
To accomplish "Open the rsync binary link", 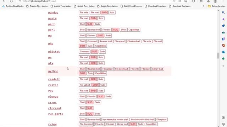I will pos(52,102).
